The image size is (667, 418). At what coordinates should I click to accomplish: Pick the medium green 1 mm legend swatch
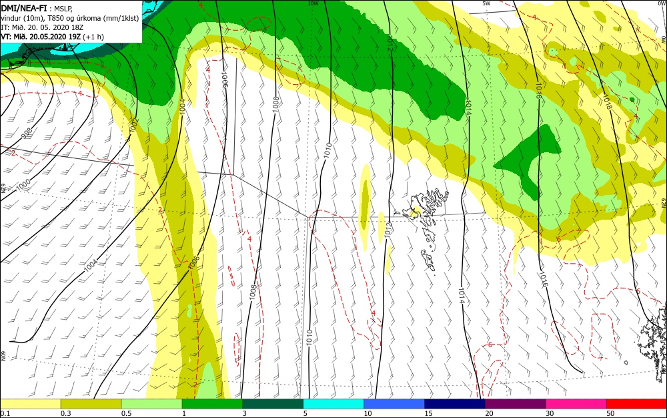pos(212,404)
